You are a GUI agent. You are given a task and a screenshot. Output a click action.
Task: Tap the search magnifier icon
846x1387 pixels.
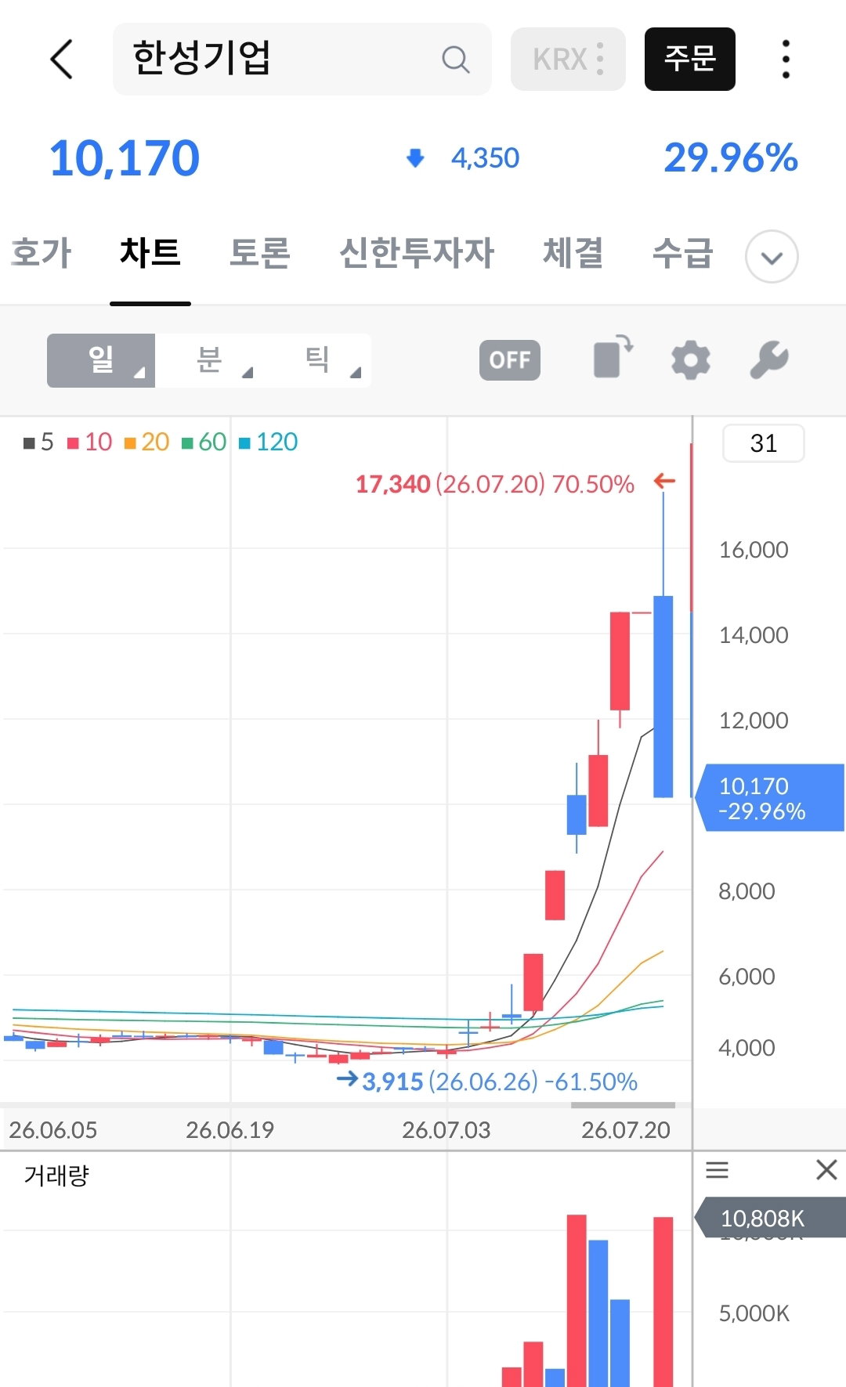pyautogui.click(x=455, y=59)
